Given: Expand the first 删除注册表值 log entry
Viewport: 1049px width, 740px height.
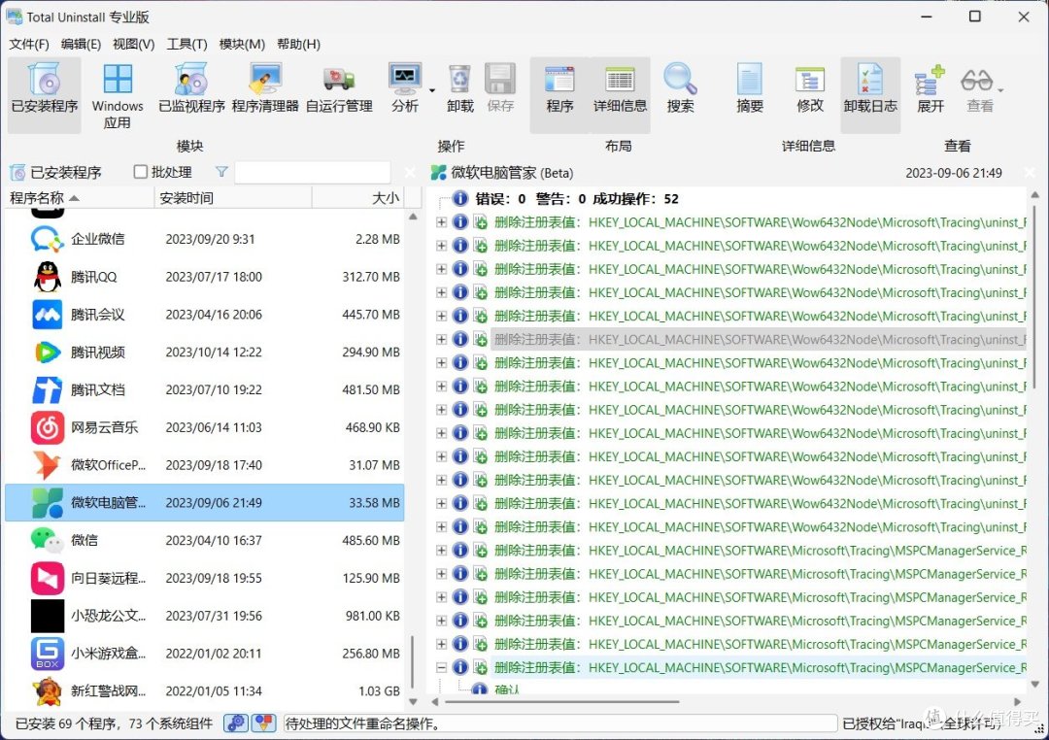Looking at the screenshot, I should 442,222.
